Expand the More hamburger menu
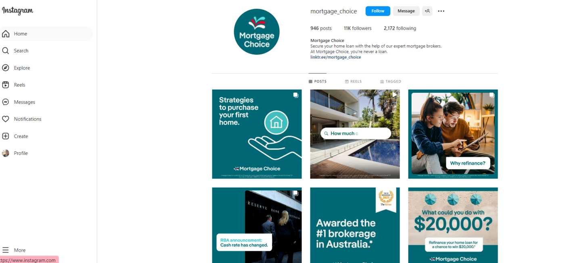Viewport: 565px width, 263px height. click(6, 250)
